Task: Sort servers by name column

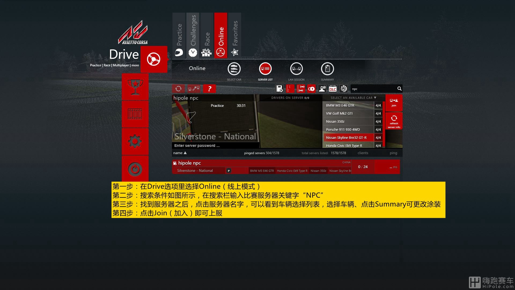Action: coord(180,153)
